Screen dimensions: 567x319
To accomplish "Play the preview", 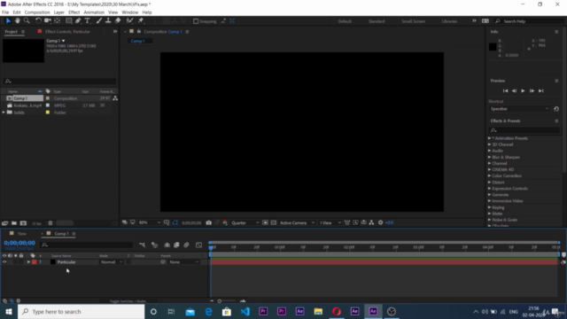I will [x=523, y=91].
